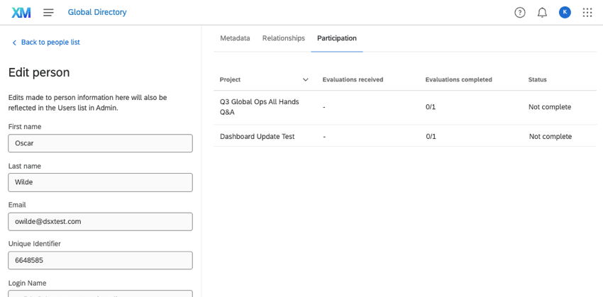603x297 pixels.
Task: Switch to the Metadata tab
Action: point(235,38)
